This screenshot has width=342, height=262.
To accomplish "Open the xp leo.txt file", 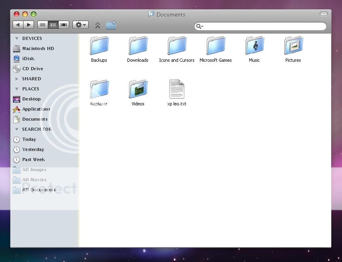I will pyautogui.click(x=176, y=89).
